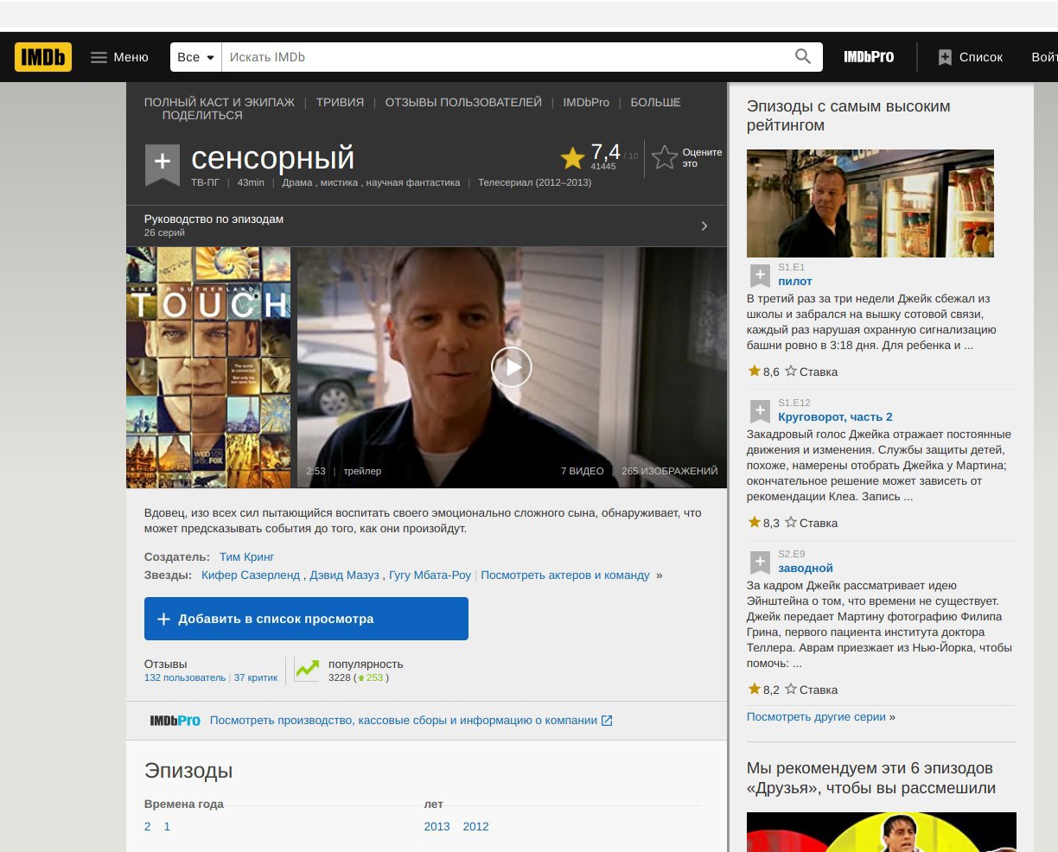Select year 2013
1058x852 pixels.
pos(437,826)
